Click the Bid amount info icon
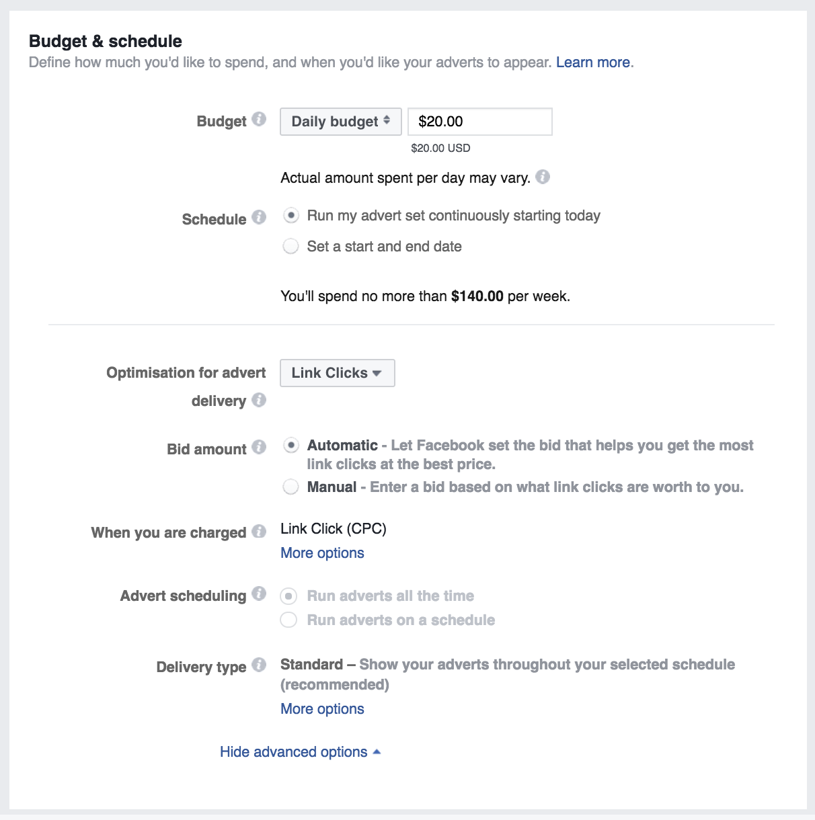Screen dimensions: 815x820 (x=259, y=448)
